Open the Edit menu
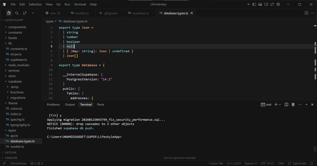This screenshot has width=317, height=166. coord(22,4)
